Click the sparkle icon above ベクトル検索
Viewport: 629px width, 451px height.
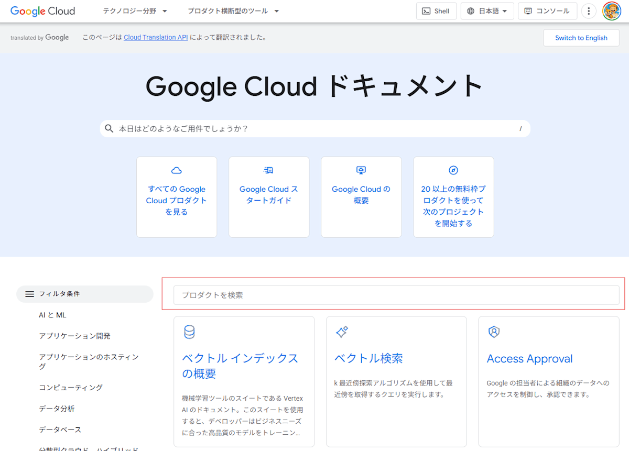pos(341,332)
